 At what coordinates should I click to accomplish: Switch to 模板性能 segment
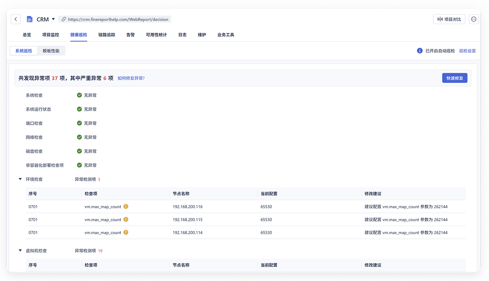pyautogui.click(x=51, y=51)
